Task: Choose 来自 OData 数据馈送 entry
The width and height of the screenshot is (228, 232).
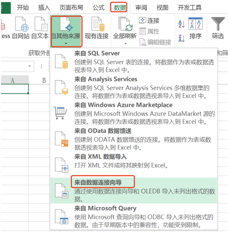Action: (x=134, y=139)
